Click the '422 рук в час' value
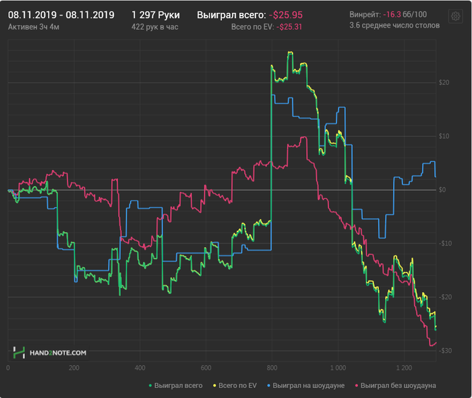Image resolution: width=472 pixels, height=398 pixels. click(154, 27)
